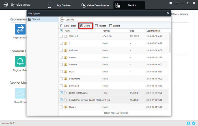Sort by Last Modified column header

(153, 31)
